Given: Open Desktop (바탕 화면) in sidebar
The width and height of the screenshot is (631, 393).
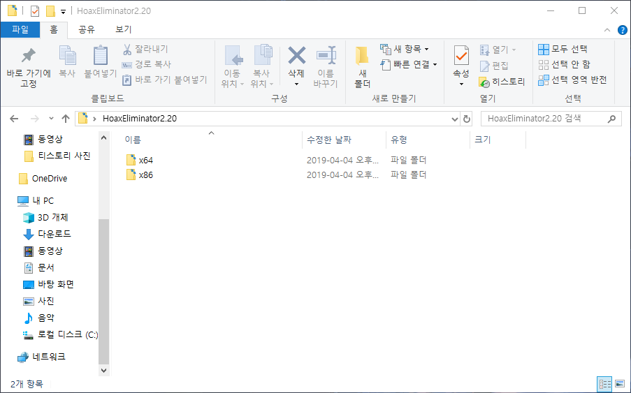Looking at the screenshot, I should click(48, 285).
